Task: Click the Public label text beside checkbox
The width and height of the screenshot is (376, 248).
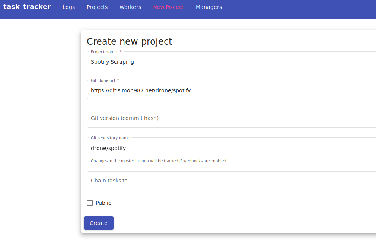Action: pos(103,203)
